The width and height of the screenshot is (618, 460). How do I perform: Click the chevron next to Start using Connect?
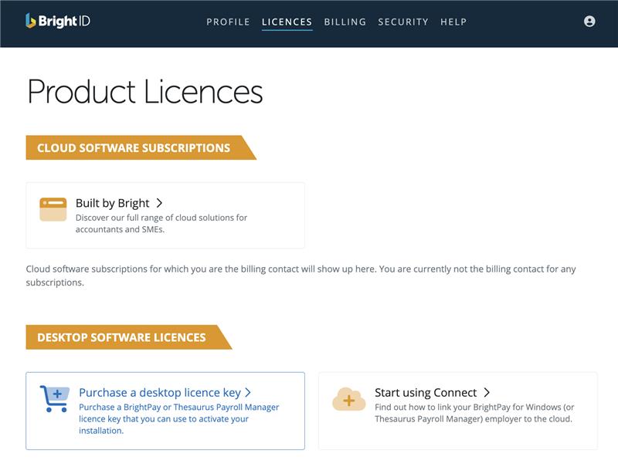pyautogui.click(x=487, y=393)
